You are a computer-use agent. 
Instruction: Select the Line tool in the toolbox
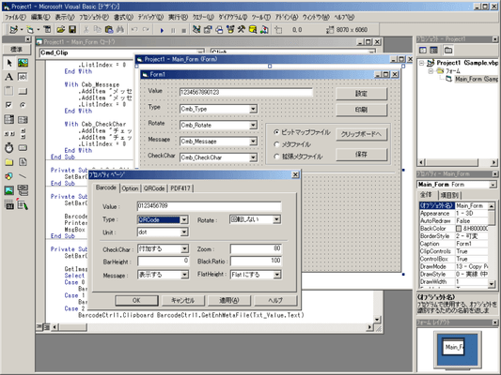[x=23, y=176]
